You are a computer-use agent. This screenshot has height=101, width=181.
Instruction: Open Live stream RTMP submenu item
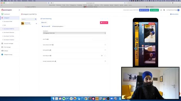pos(8,22)
